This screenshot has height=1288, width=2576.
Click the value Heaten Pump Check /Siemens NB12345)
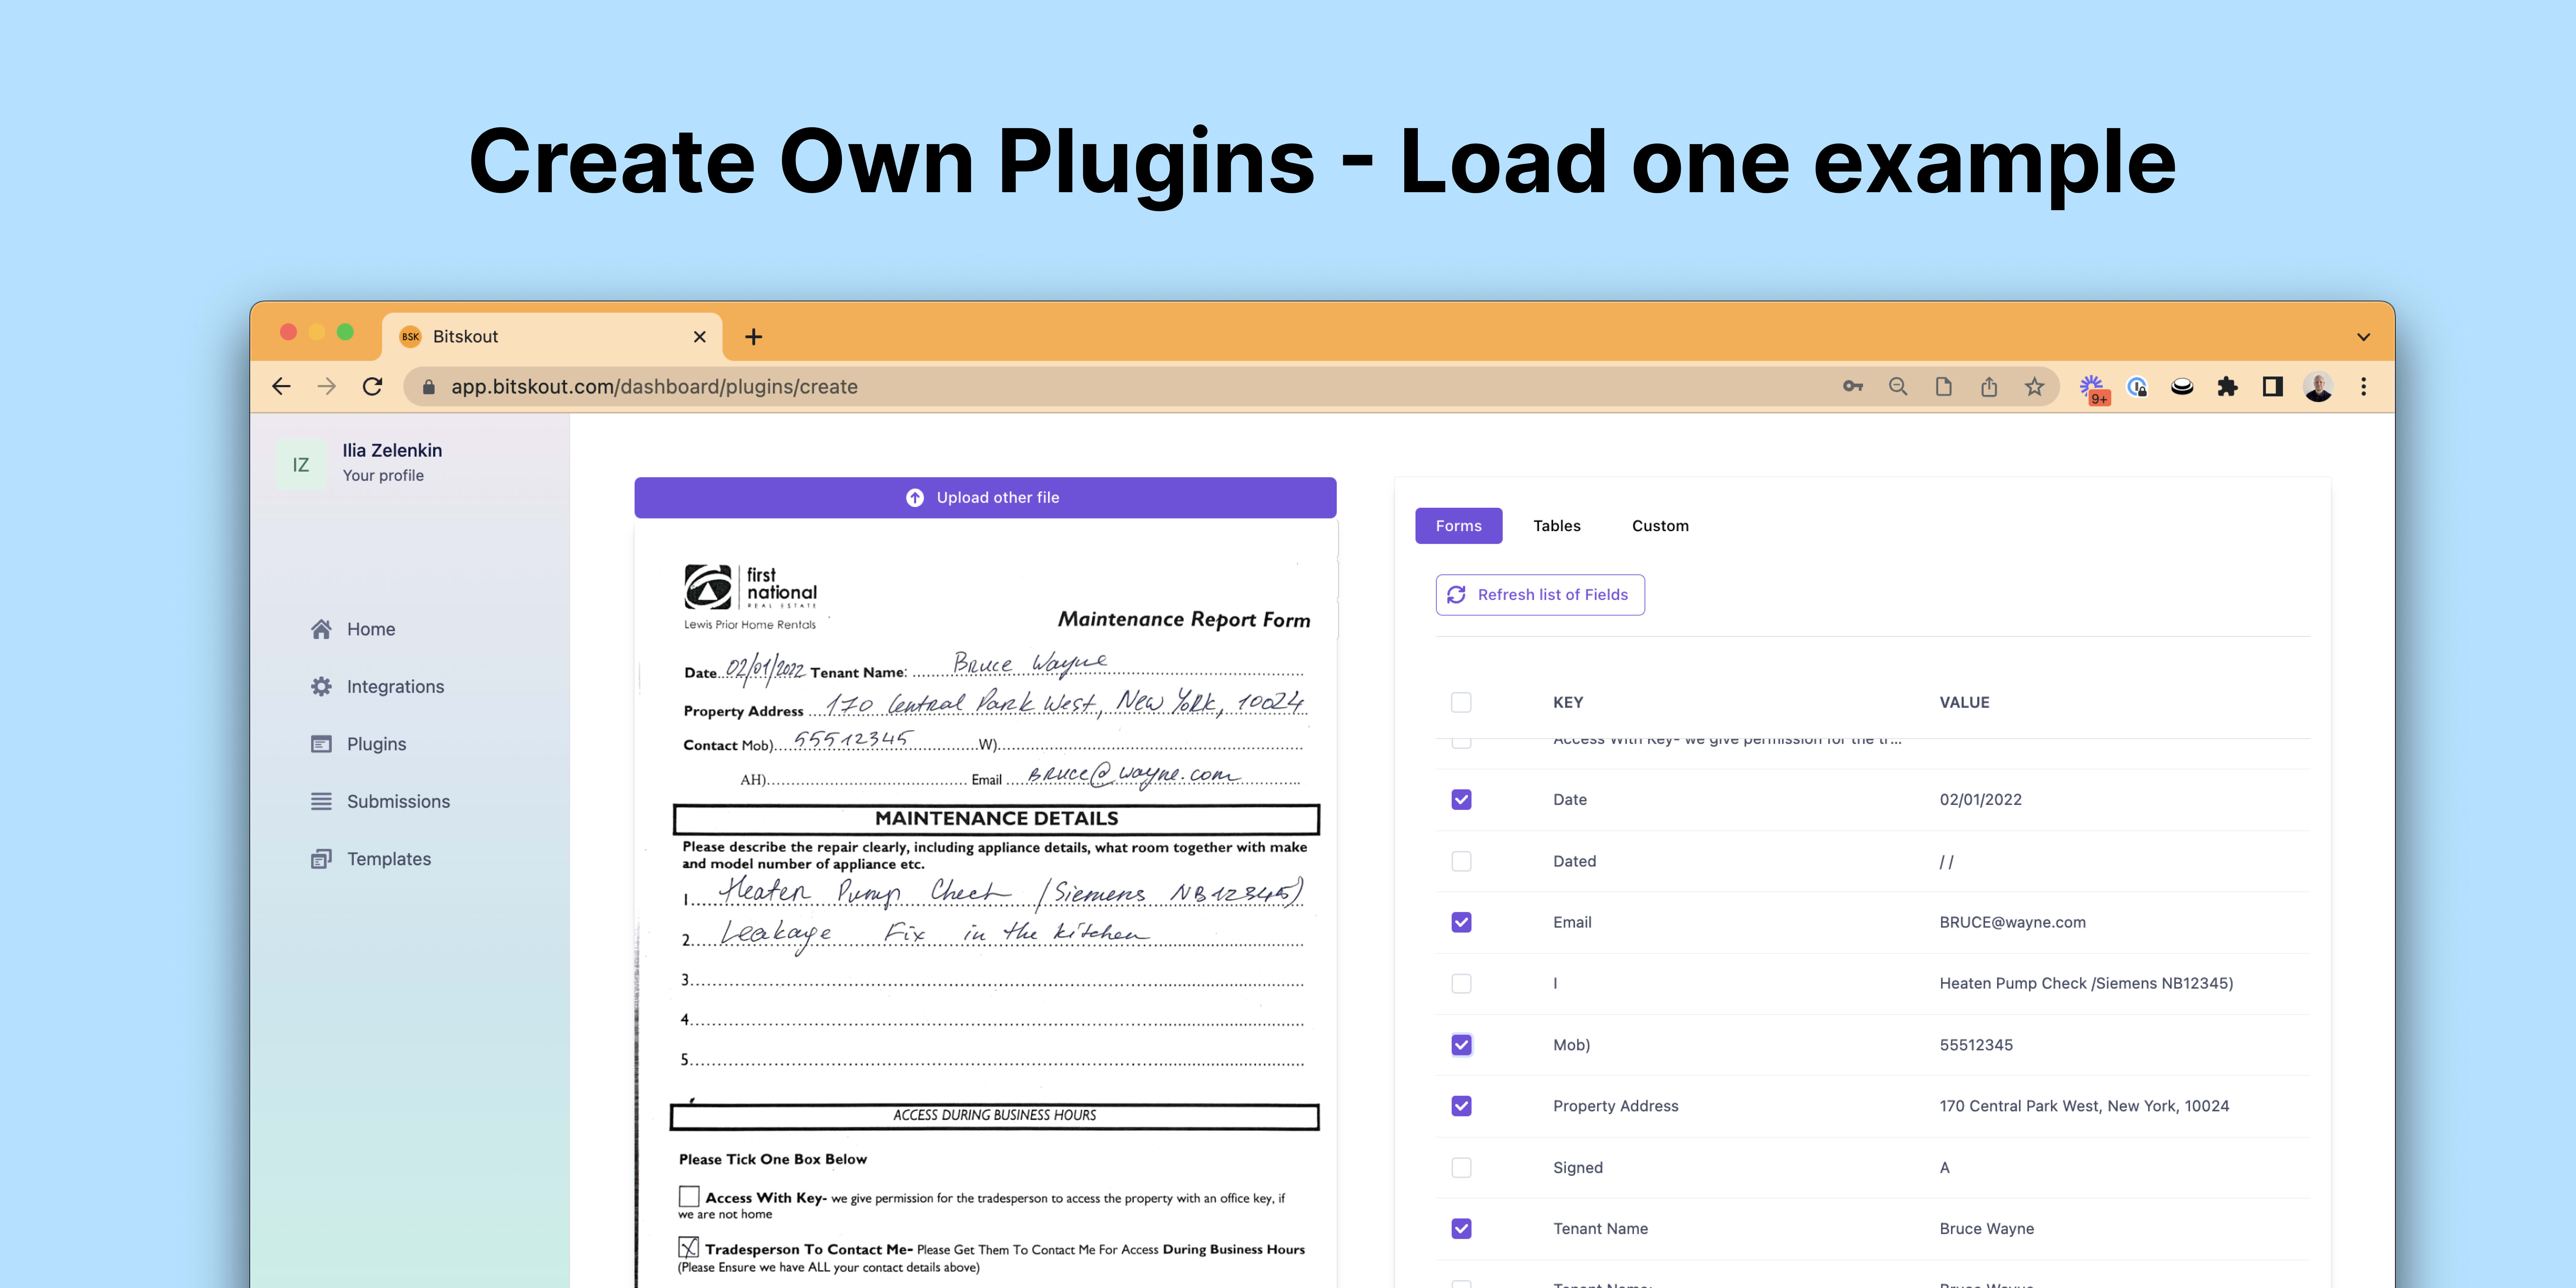pos(2086,984)
